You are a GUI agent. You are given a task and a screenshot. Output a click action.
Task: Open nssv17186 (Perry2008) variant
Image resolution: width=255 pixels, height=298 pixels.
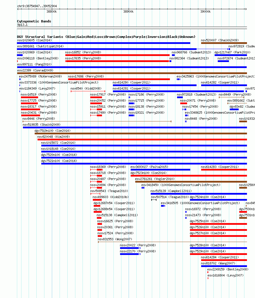(146, 95)
